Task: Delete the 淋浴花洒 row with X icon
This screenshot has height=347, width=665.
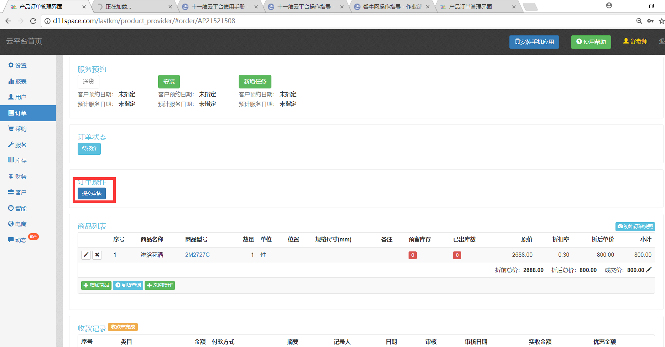Action: pos(97,255)
